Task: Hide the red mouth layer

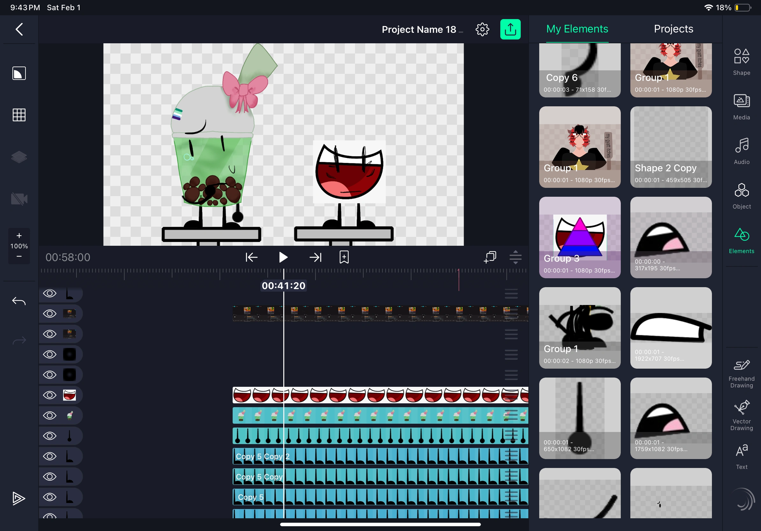Action: pyautogui.click(x=50, y=395)
